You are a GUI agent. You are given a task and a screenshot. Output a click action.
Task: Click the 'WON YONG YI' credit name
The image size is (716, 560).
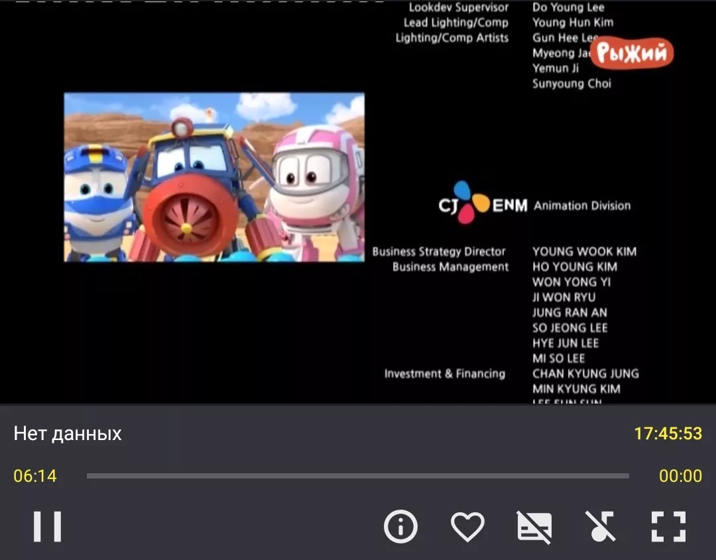(x=571, y=282)
